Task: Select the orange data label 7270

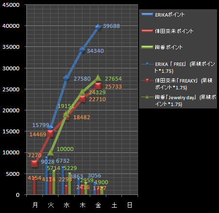Action: [35, 155]
